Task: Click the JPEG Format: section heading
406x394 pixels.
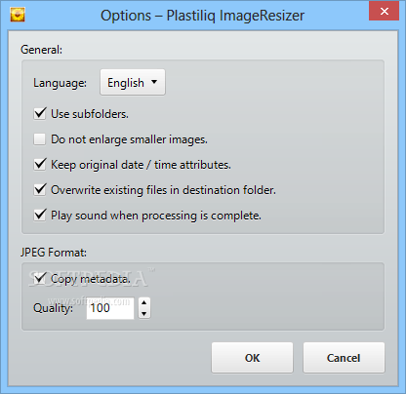Action: [54, 253]
